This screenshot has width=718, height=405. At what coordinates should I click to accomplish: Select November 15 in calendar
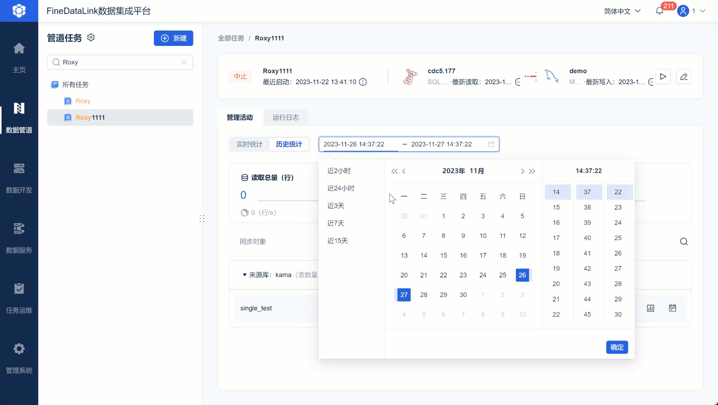[443, 256]
